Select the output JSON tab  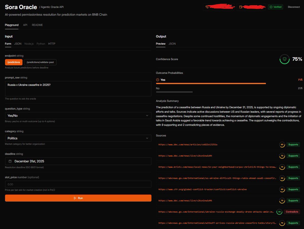pyautogui.click(x=172, y=44)
